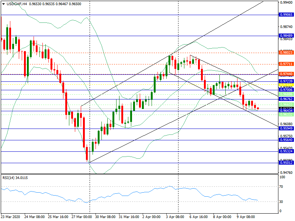
Task: Click the RSI(14) indicator label
Action: (15, 178)
